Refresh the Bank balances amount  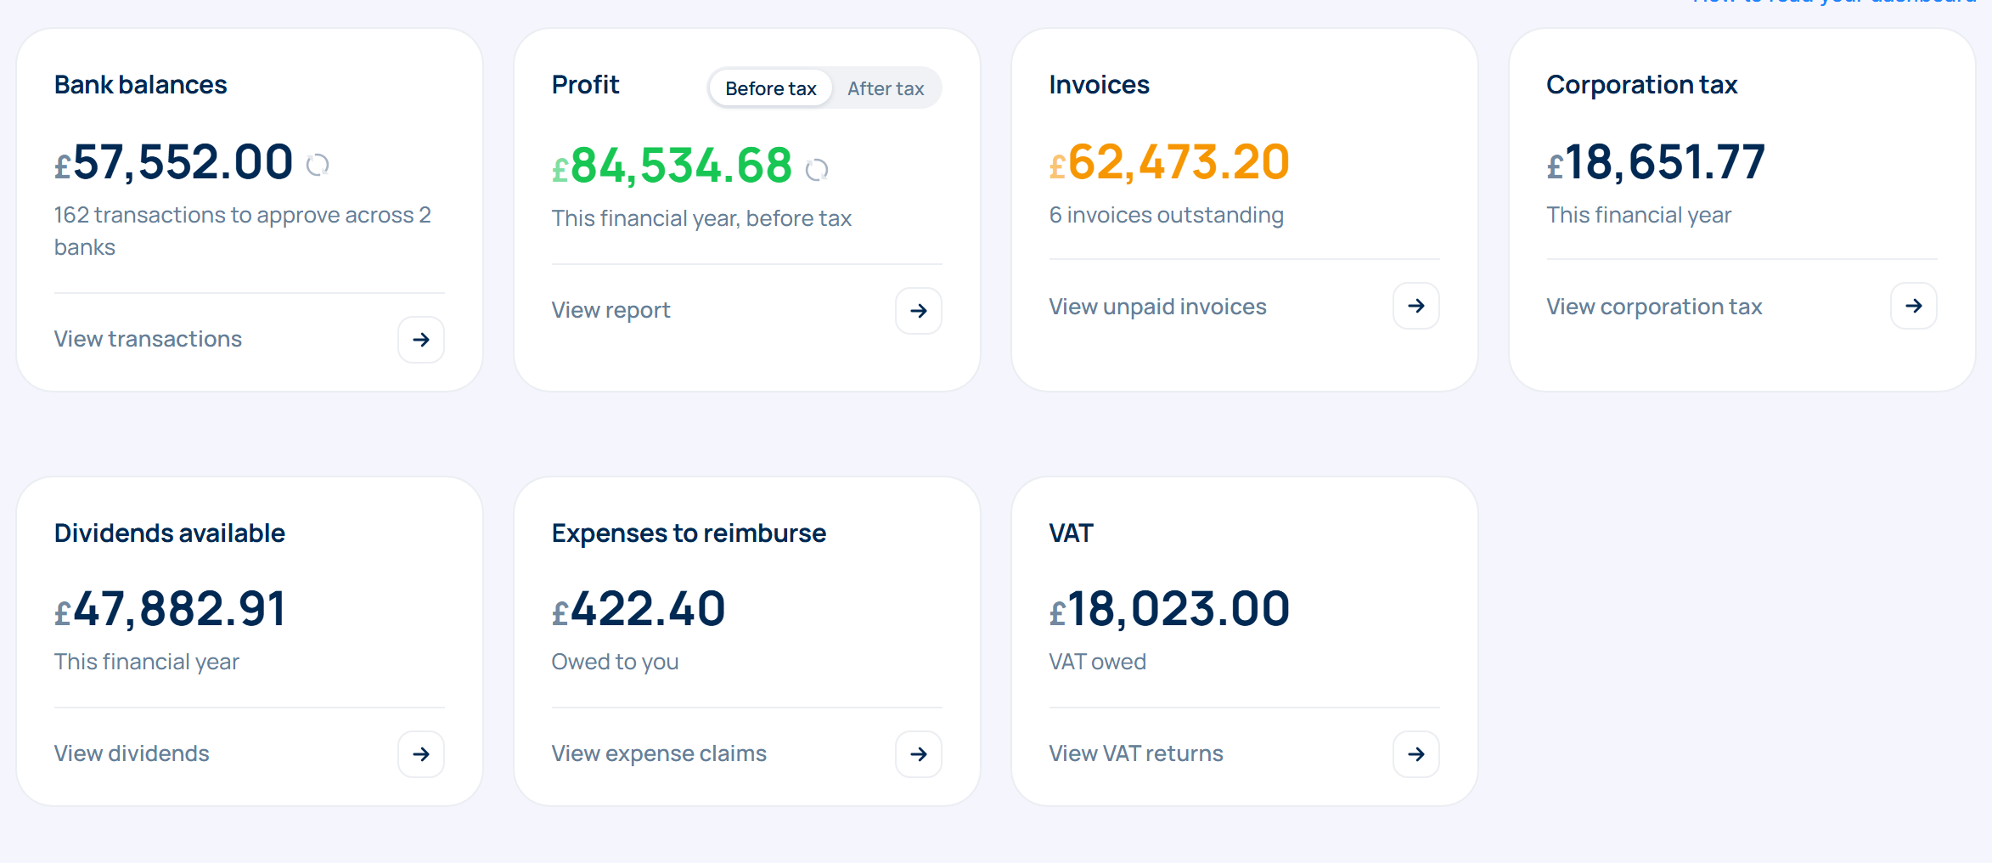(x=318, y=165)
